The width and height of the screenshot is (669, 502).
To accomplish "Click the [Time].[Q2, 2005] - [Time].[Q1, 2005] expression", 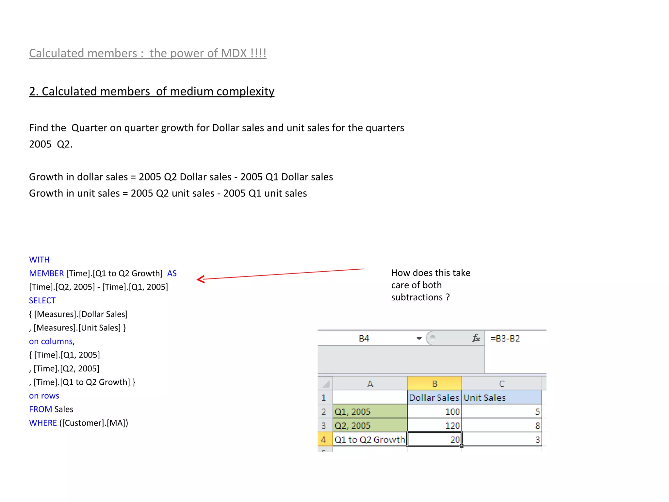I will pyautogui.click(x=98, y=287).
